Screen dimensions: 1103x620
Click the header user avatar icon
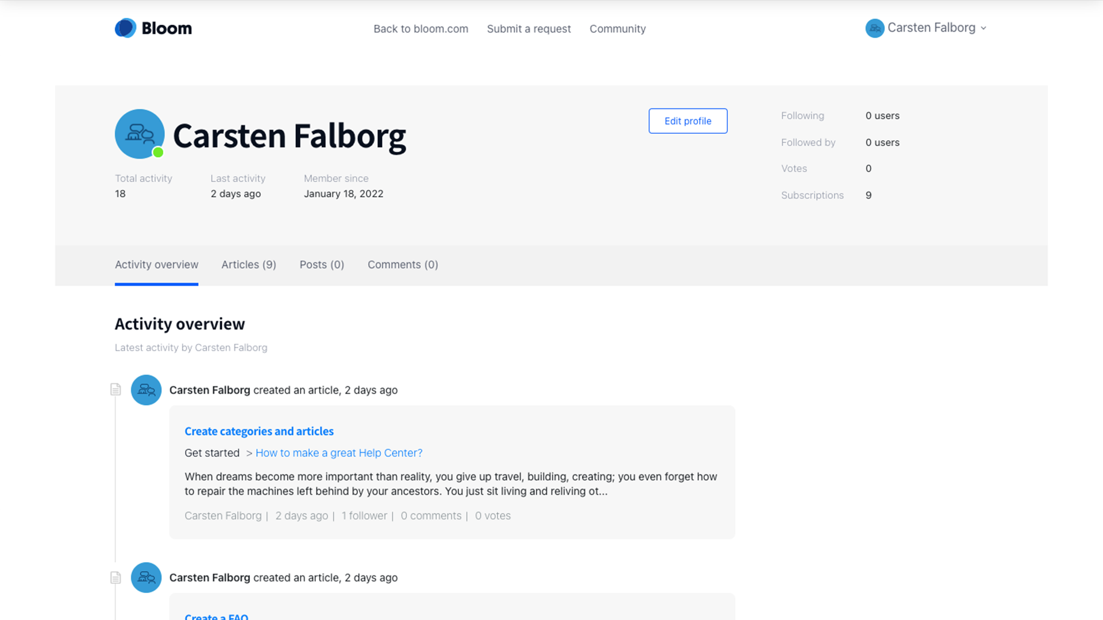[x=874, y=28]
